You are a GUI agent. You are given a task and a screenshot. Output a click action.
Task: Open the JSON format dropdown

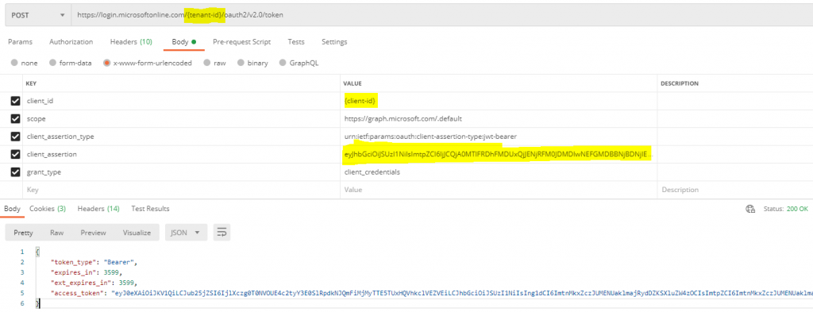pyautogui.click(x=186, y=233)
